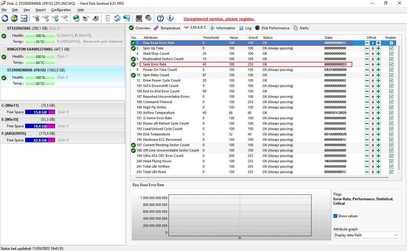Disable Airflow Temperature attribute checkbox
The image size is (407, 251).
(391, 113)
